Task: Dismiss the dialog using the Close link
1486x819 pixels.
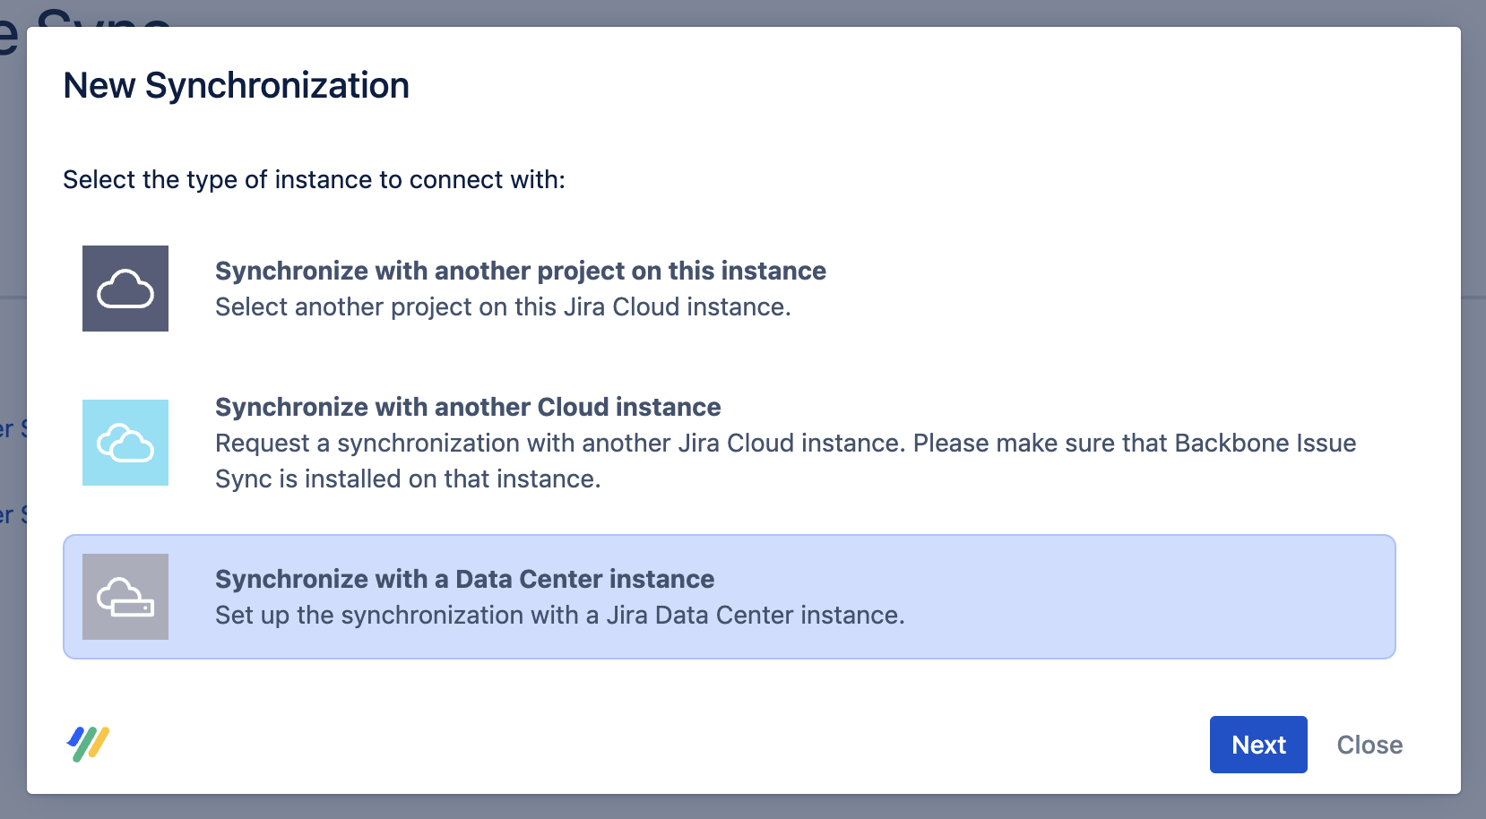Action: (x=1369, y=745)
